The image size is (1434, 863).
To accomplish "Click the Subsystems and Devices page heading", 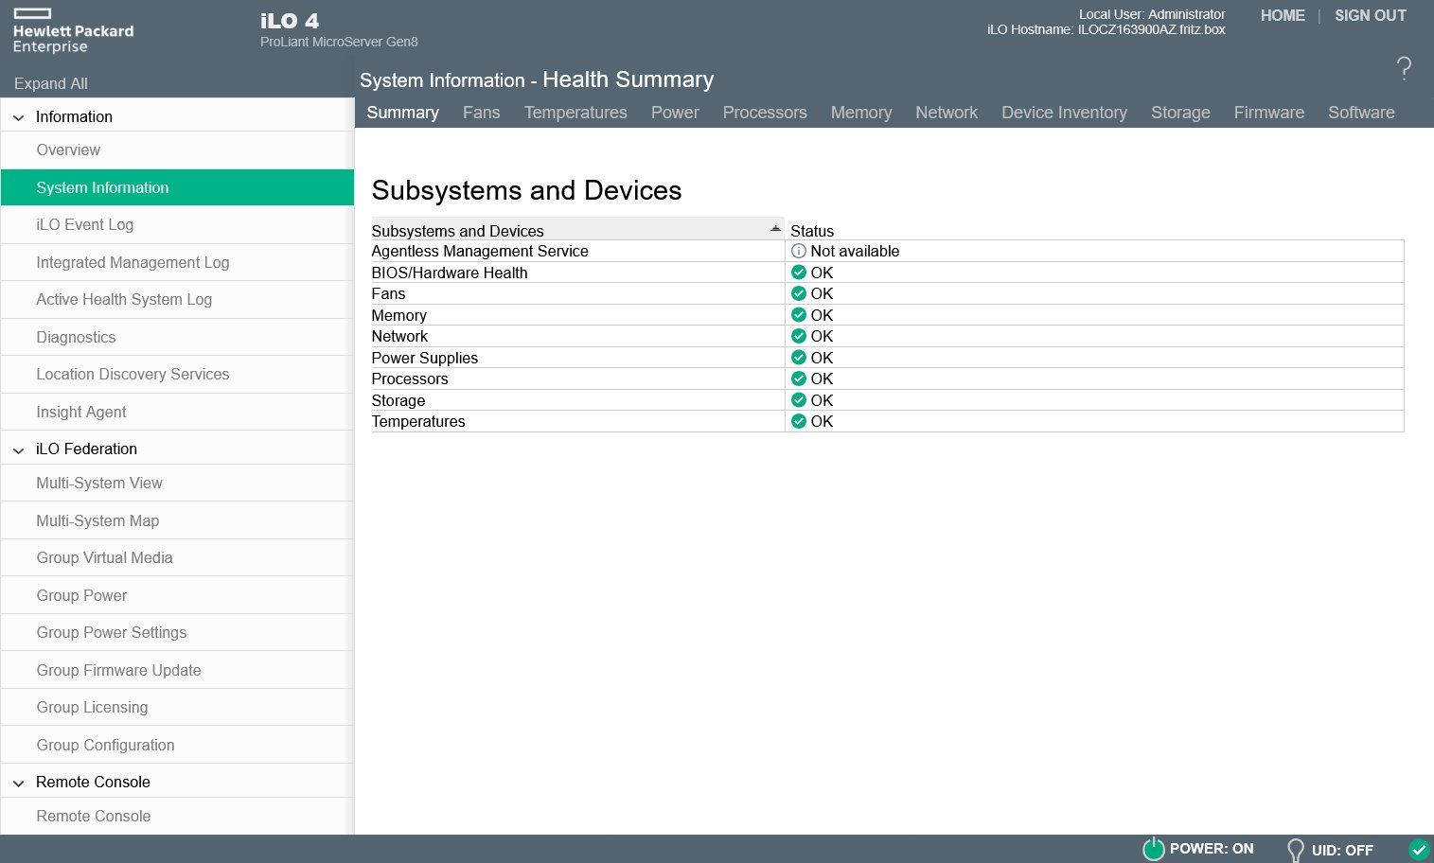I will (526, 190).
